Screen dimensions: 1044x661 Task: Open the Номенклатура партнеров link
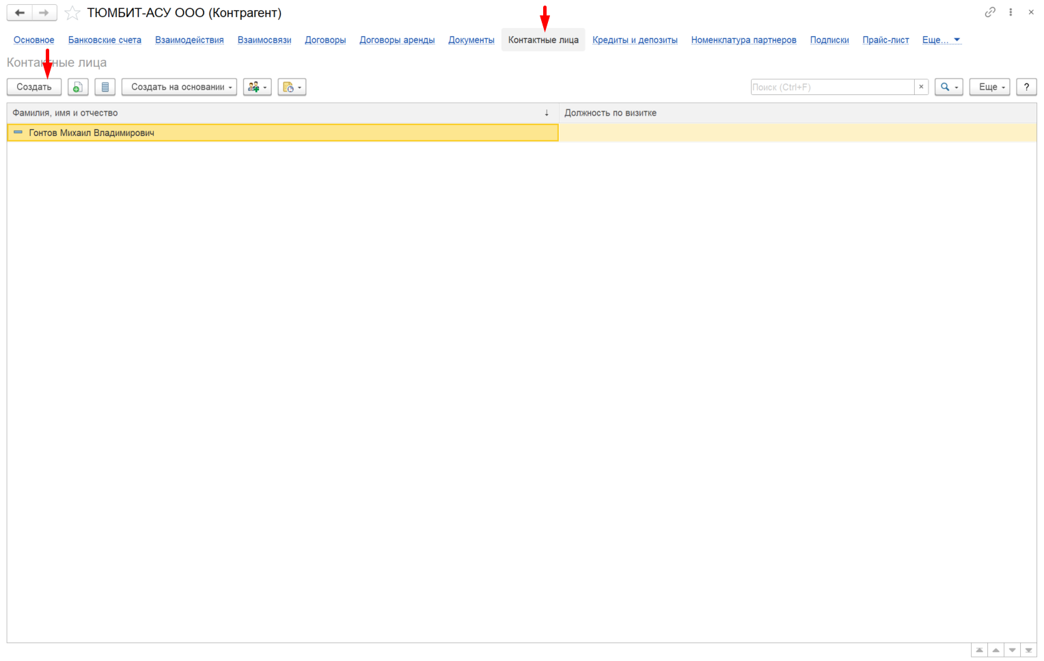[743, 40]
